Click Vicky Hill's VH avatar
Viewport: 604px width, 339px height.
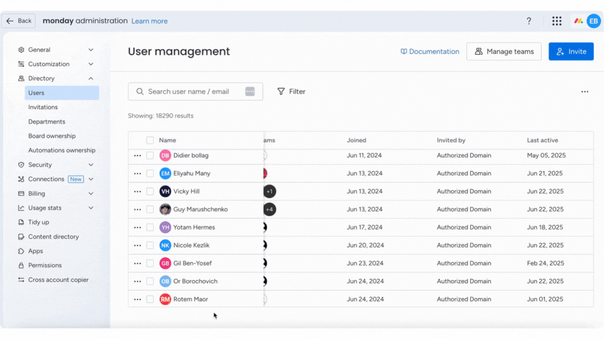165,191
